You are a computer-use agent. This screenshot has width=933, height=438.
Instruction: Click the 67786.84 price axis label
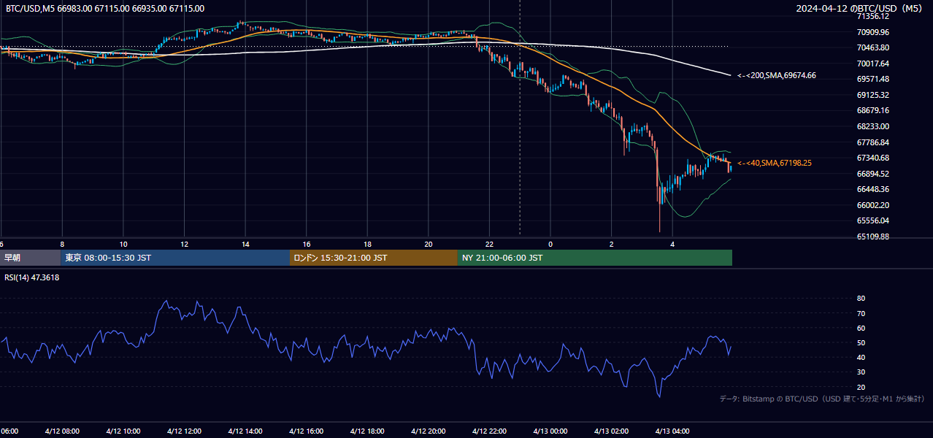873,142
